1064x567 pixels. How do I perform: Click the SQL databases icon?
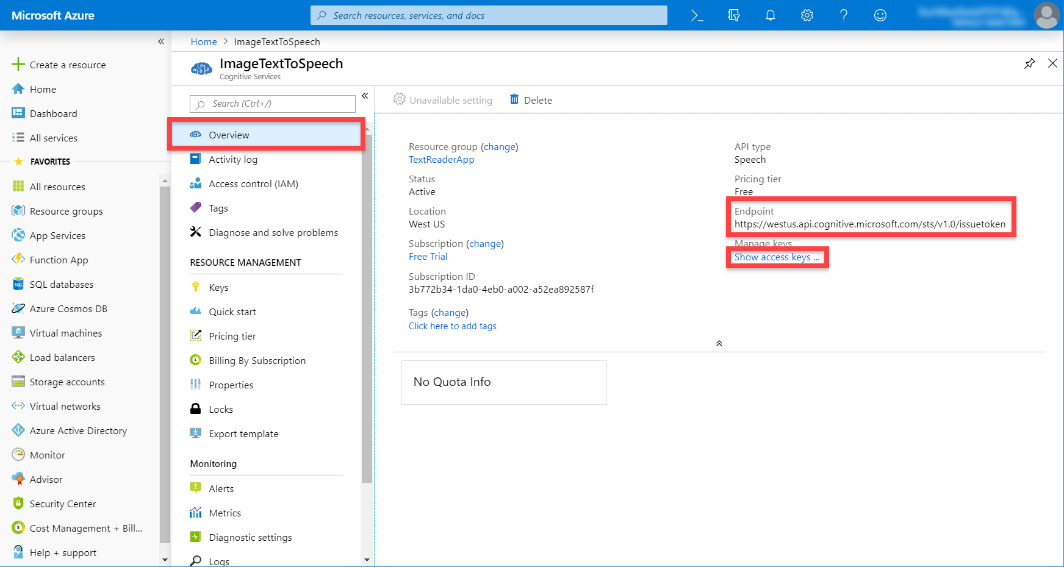18,284
